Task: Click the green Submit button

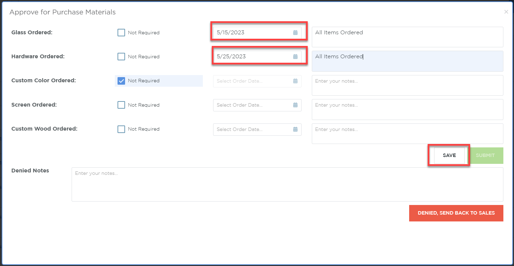Action: click(485, 156)
